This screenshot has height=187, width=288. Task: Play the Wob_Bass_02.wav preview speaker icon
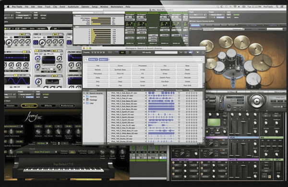[146, 133]
